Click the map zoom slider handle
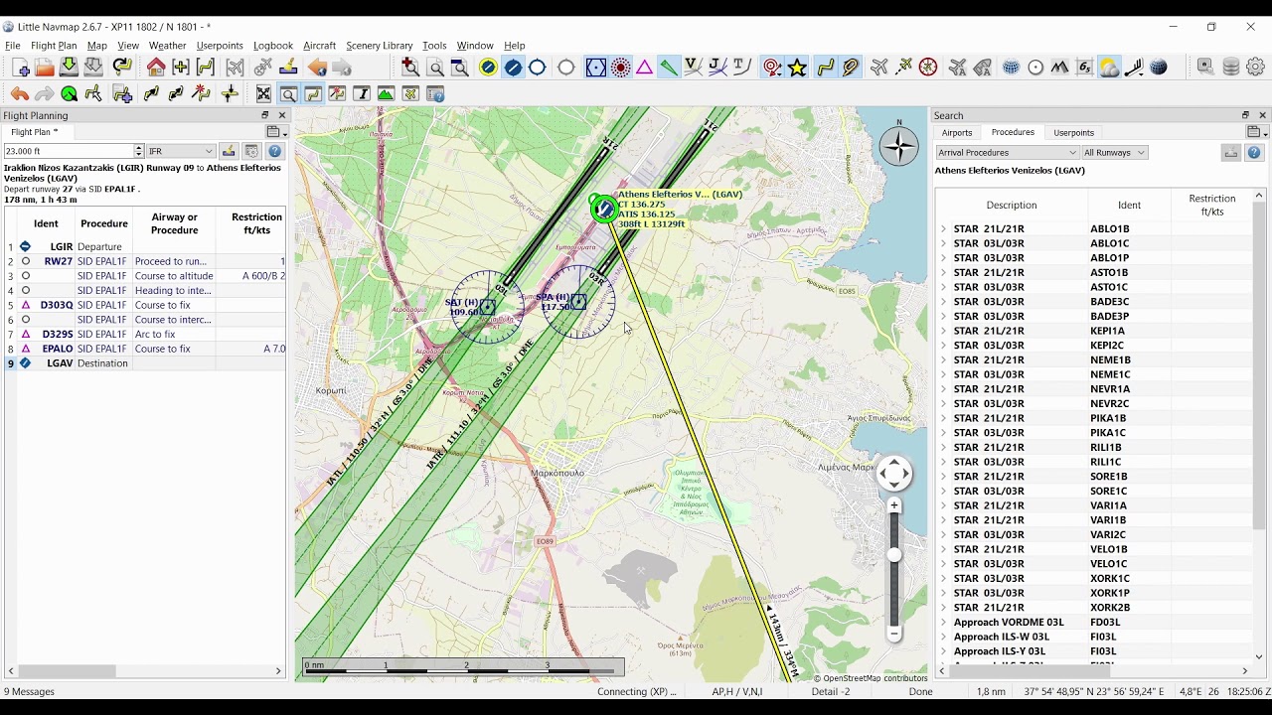Image resolution: width=1272 pixels, height=715 pixels. (x=894, y=555)
